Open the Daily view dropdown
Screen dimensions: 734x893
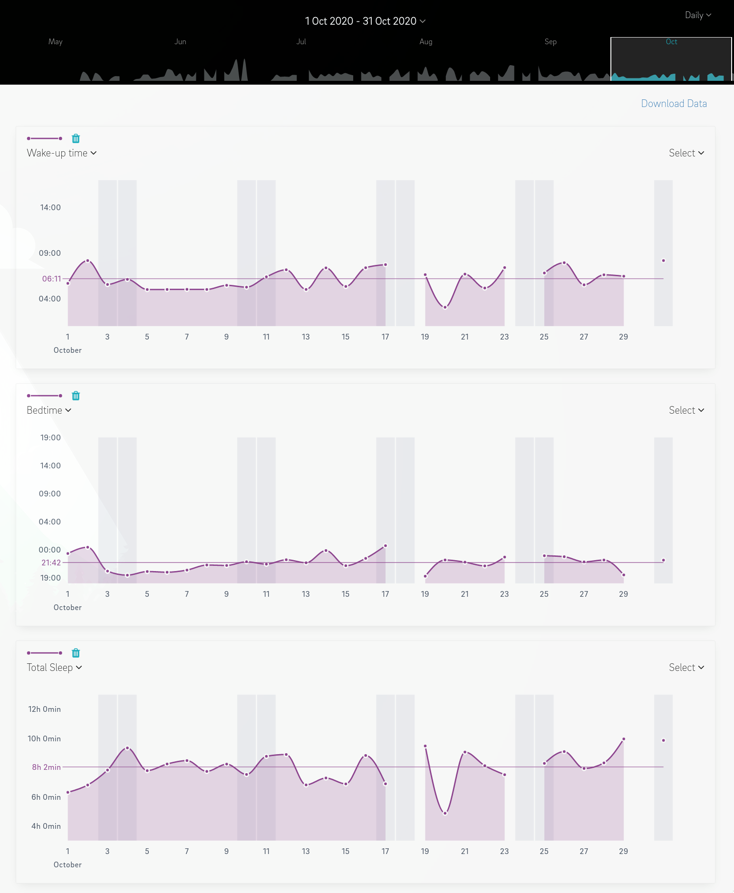point(698,15)
